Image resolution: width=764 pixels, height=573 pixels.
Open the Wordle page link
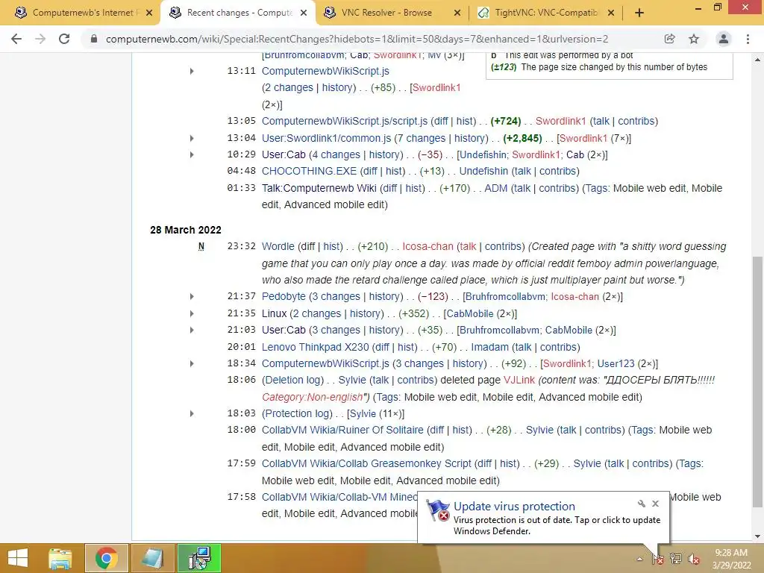coord(278,246)
